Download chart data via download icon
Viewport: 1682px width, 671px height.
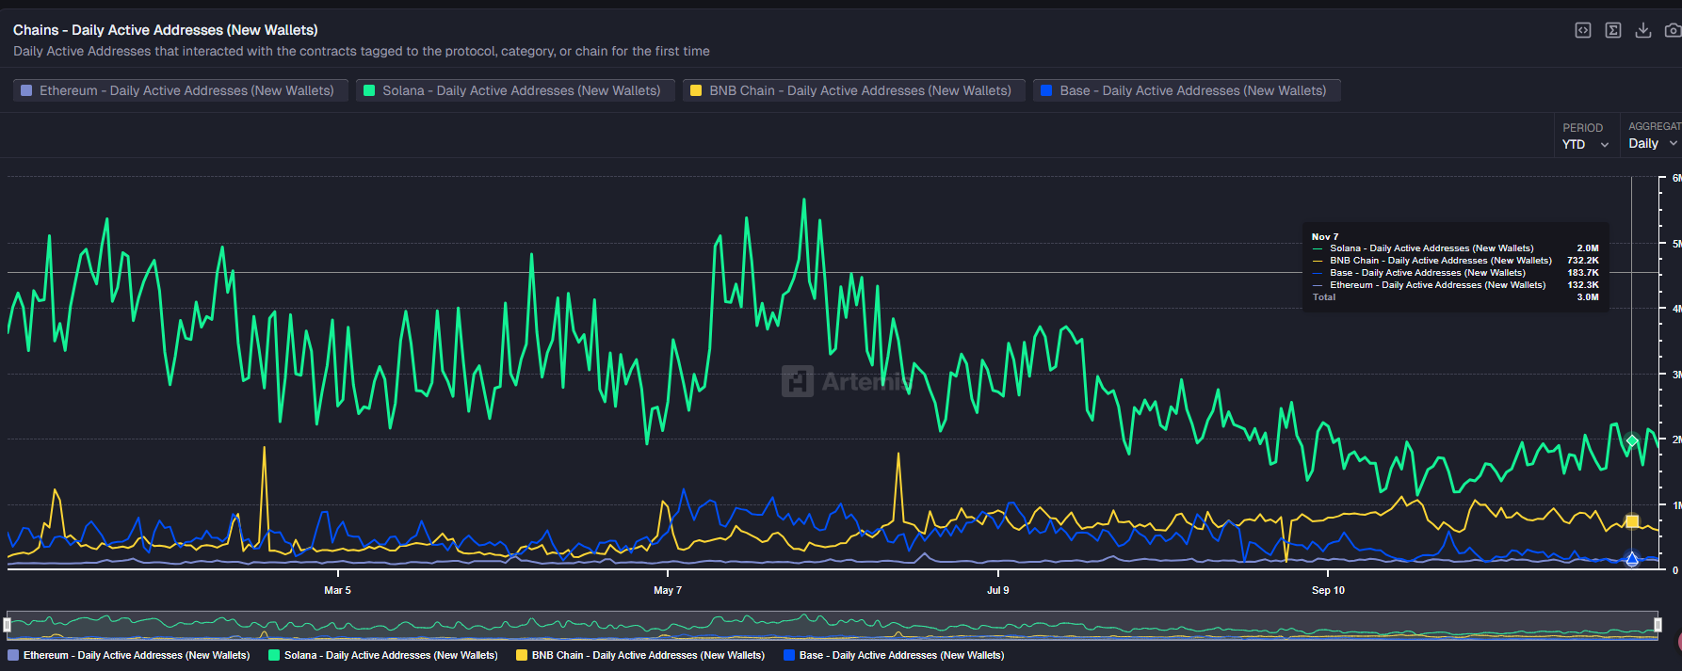(x=1643, y=30)
